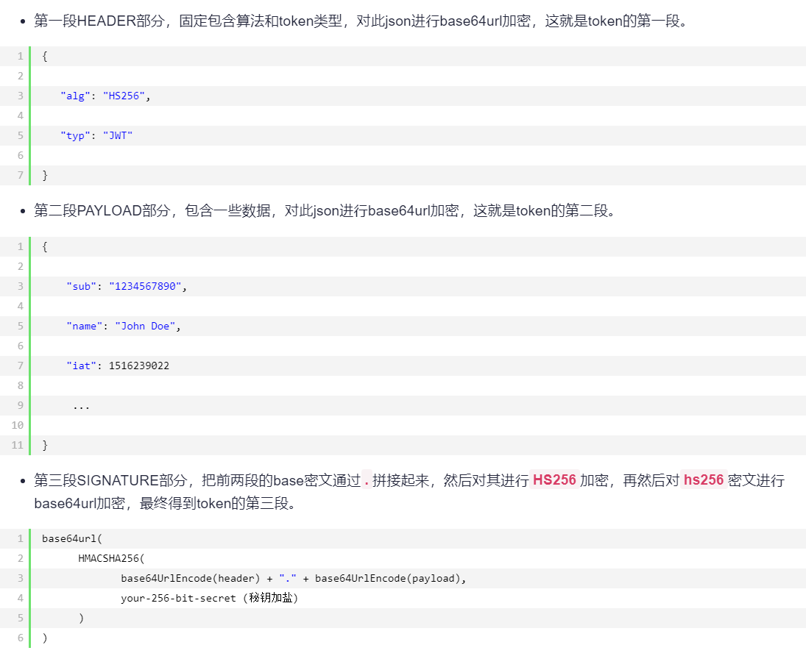This screenshot has height=656, width=806.
Task: Click the "1234567890" value in the PAYLOAD
Action: click(144, 286)
